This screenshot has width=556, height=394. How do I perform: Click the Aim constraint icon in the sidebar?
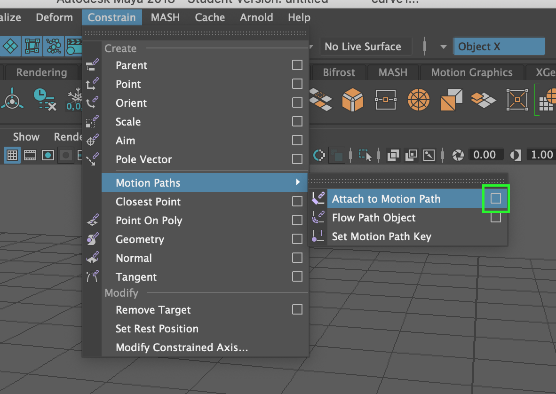(92, 140)
